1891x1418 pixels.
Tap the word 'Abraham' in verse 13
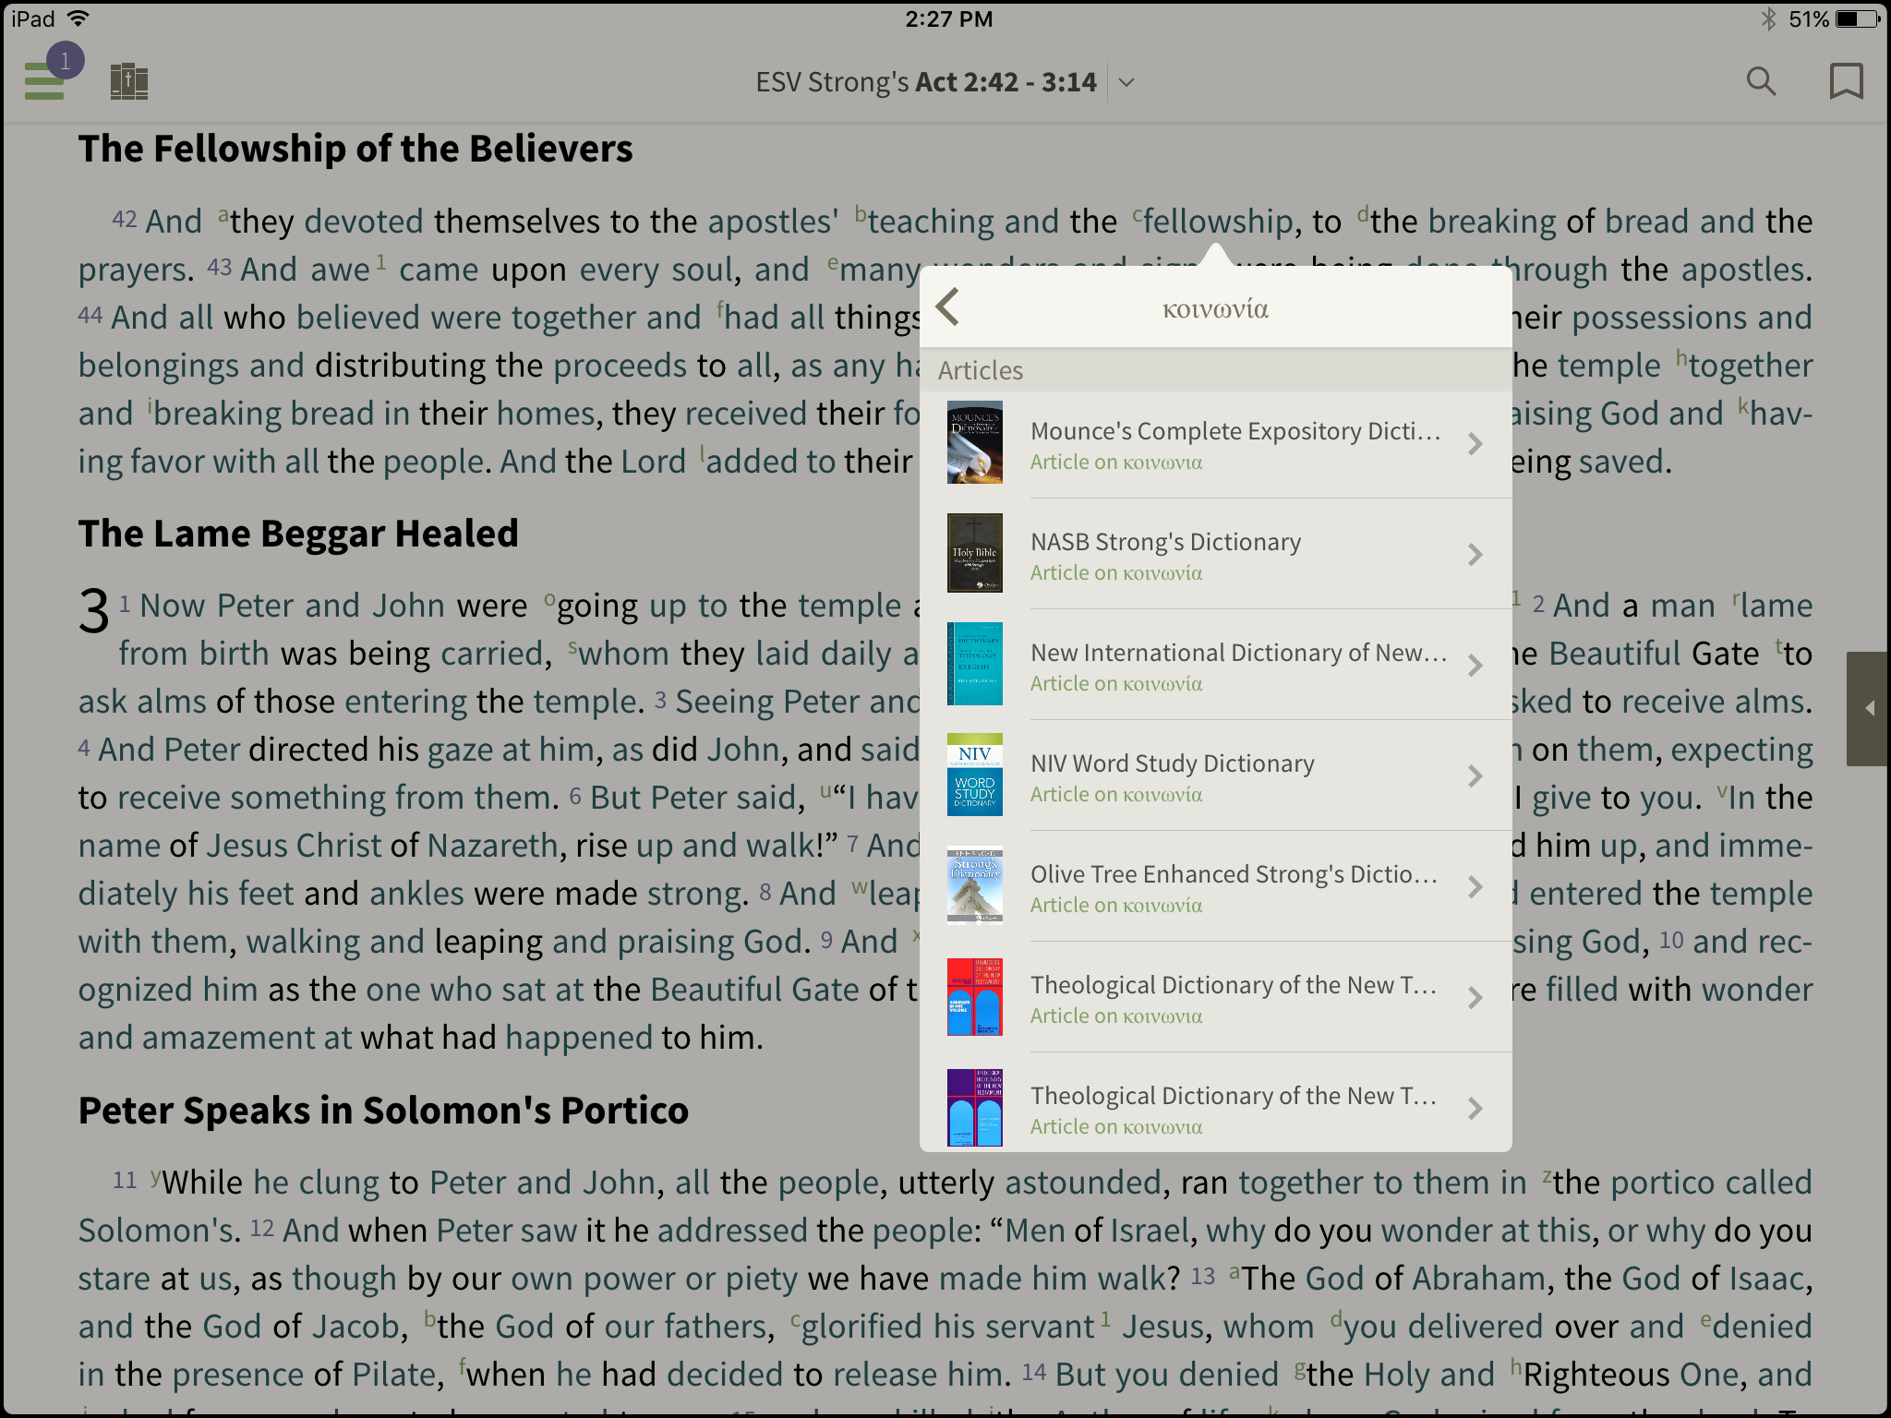1478,1279
